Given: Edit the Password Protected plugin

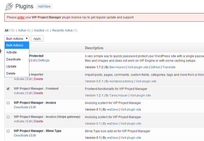Looking at the screenshot, I should tap(33, 60).
